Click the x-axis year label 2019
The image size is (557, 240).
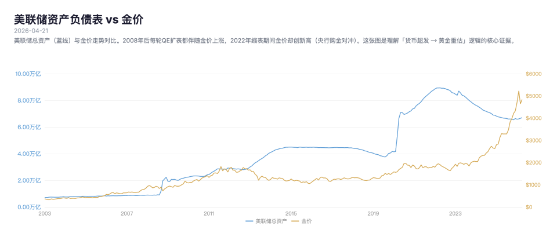pyautogui.click(x=373, y=214)
